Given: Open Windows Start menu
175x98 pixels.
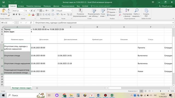Looking at the screenshot, I should pos(3,95).
